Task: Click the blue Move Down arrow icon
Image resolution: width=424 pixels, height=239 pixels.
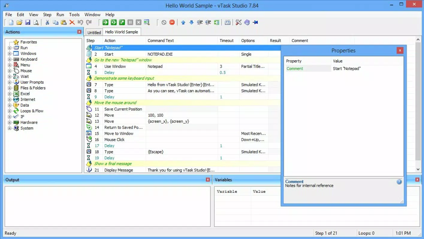Action: point(191,22)
